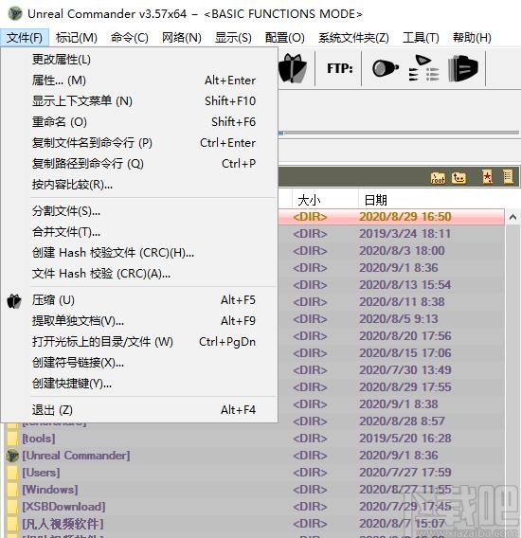Open the 网络(N) menu
The height and width of the screenshot is (538, 521).
pyautogui.click(x=182, y=37)
